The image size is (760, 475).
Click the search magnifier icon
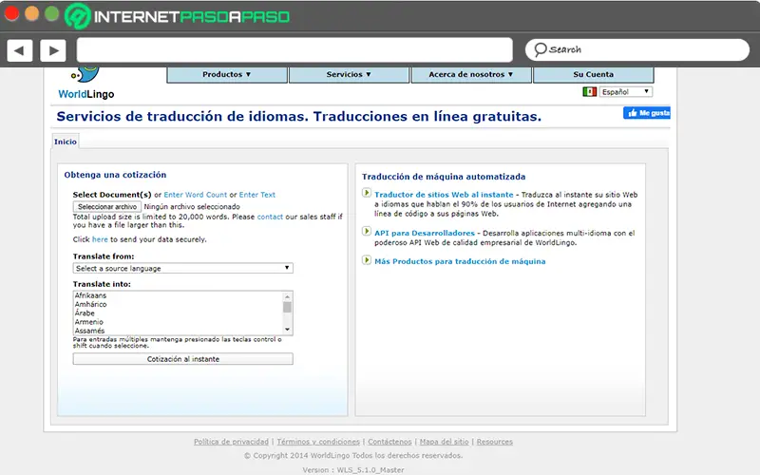[540, 49]
